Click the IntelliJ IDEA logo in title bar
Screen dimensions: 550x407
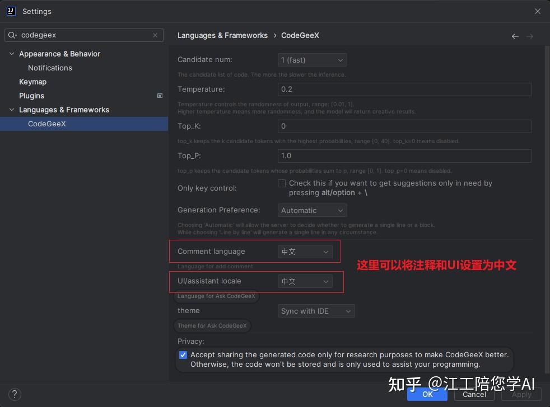coord(11,11)
